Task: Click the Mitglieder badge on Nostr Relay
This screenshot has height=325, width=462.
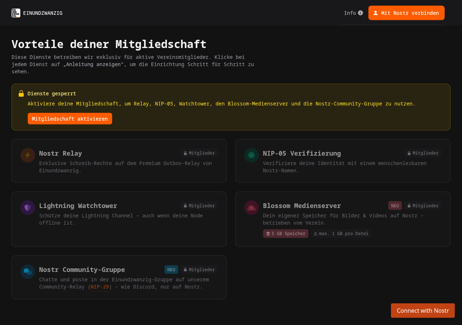Action: pos(199,153)
